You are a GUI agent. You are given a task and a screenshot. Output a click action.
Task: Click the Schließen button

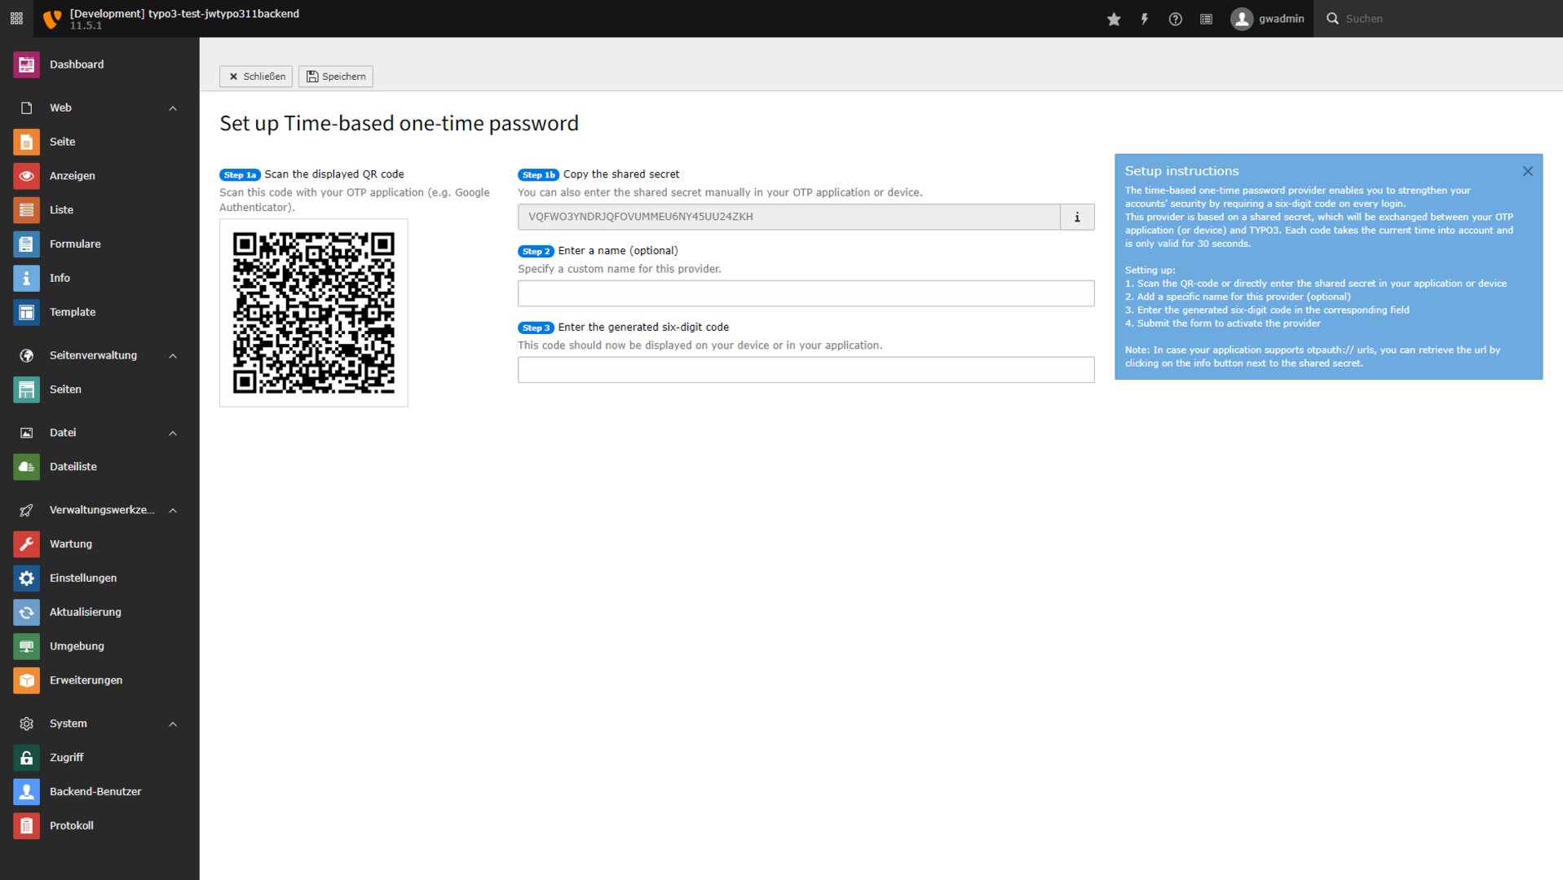256,77
